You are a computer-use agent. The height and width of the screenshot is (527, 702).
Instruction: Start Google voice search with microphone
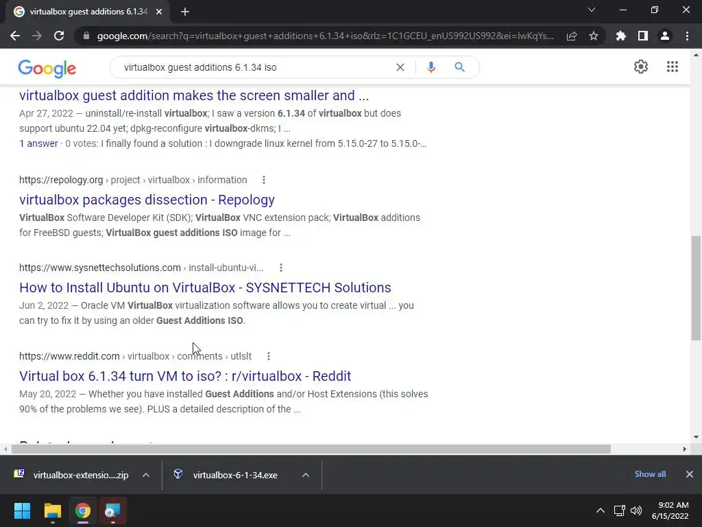point(431,67)
